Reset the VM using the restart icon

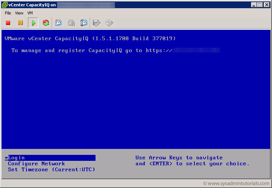coord(46,23)
